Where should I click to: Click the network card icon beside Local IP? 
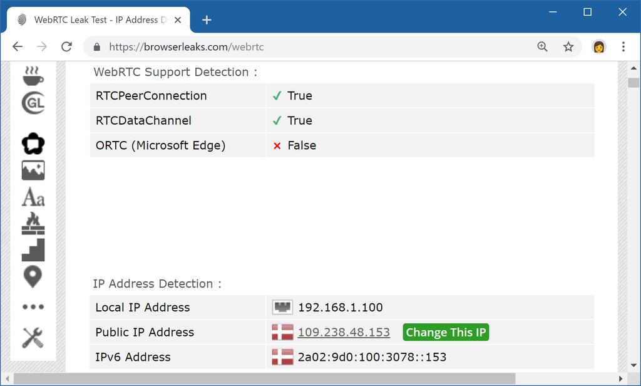tap(282, 307)
